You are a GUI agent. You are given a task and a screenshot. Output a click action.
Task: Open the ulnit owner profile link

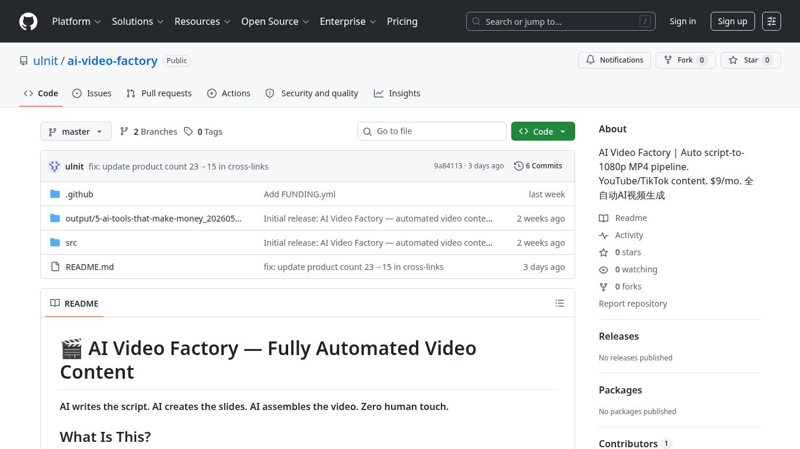pos(46,61)
